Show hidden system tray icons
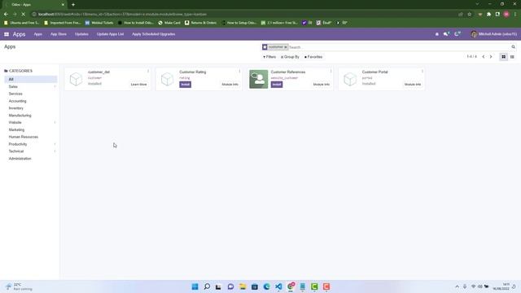This screenshot has width=521, height=293. [458, 286]
